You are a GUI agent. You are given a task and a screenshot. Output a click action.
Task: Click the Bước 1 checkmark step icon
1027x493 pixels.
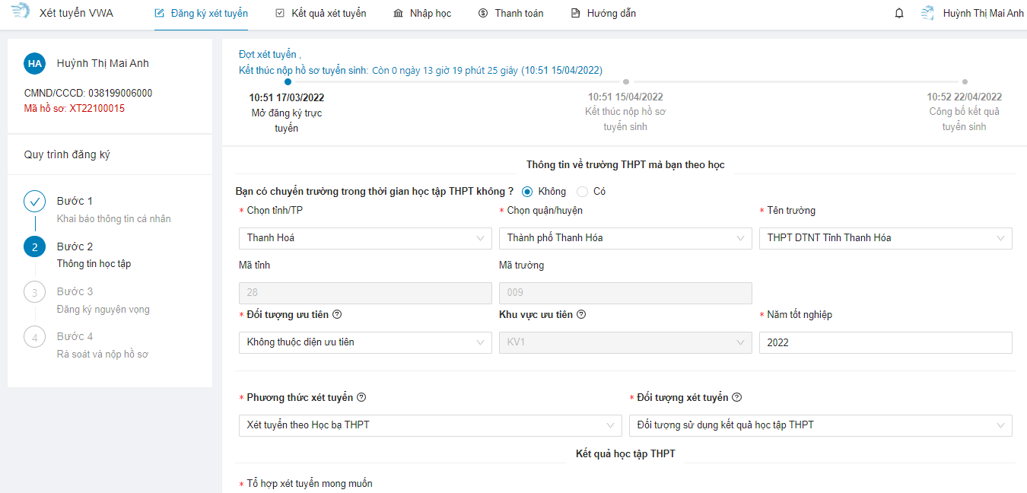coord(35,202)
